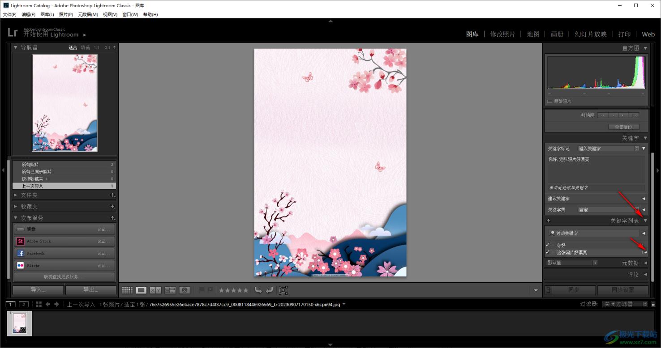Open 元数据(M) menu

(x=88, y=15)
